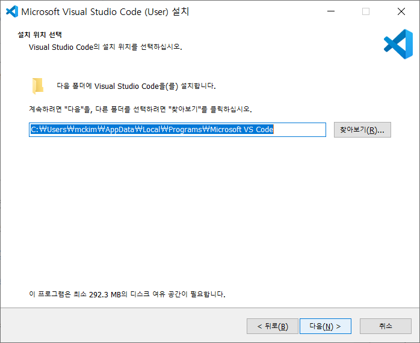Click the VS Code icon in title bar
This screenshot has height=343, width=420.
[x=12, y=11]
